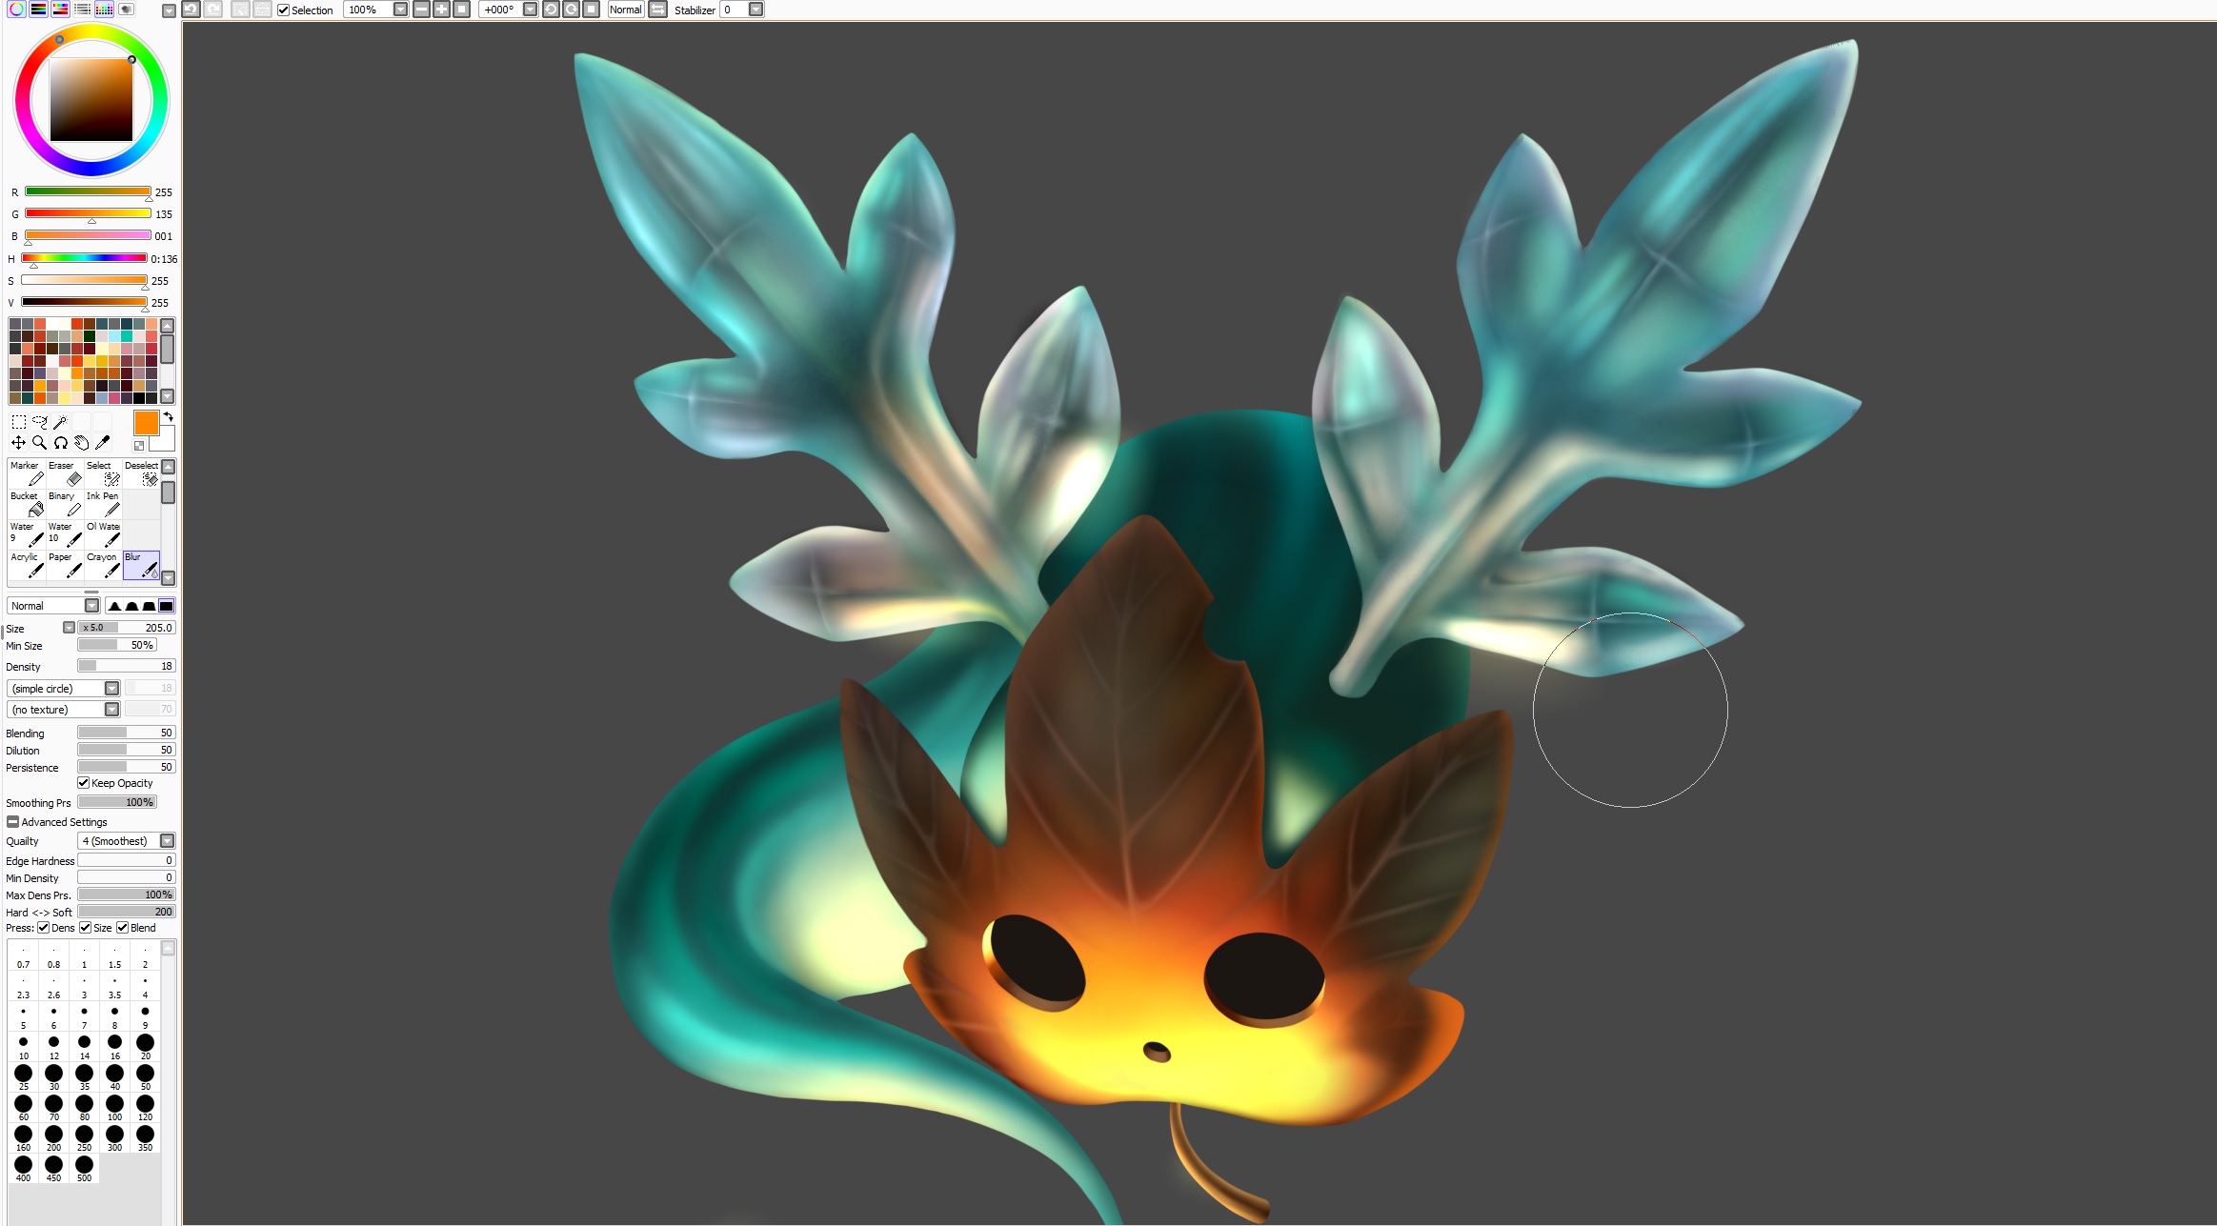The image size is (2217, 1226).
Task: Flip the canvas horizontally
Action: tap(657, 10)
